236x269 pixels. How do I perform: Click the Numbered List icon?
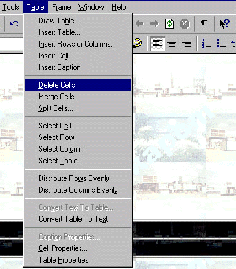tap(206, 43)
